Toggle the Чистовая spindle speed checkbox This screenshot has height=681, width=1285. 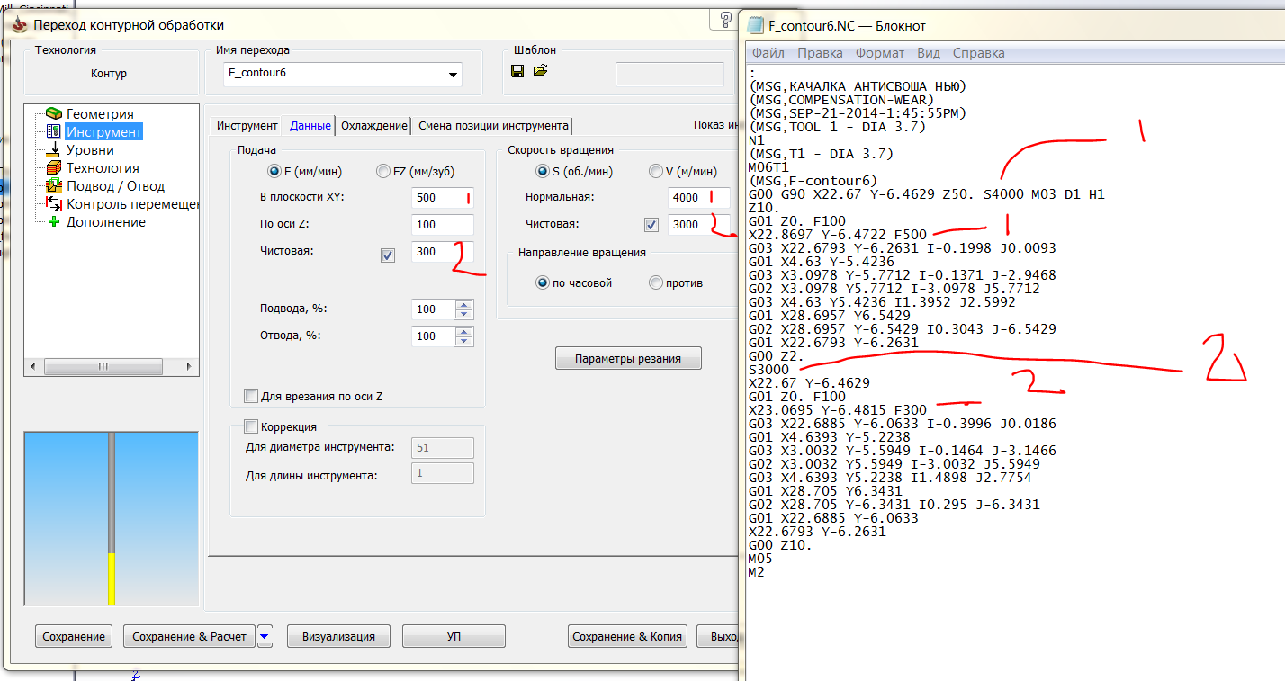click(x=652, y=224)
